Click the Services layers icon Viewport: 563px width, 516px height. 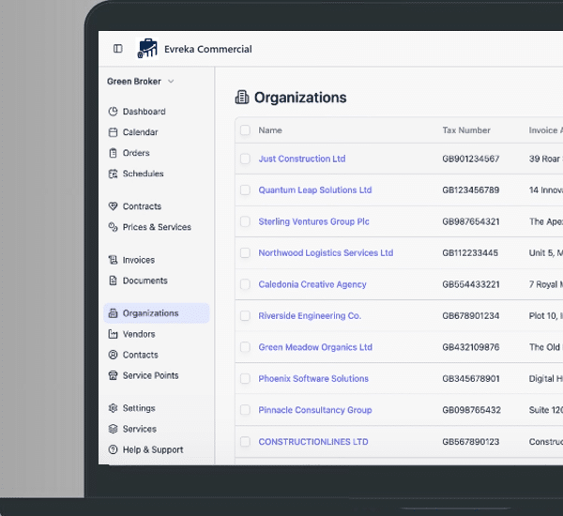click(x=113, y=429)
